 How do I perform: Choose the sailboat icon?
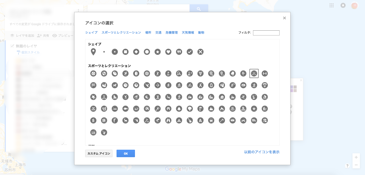[x=222, y=97]
